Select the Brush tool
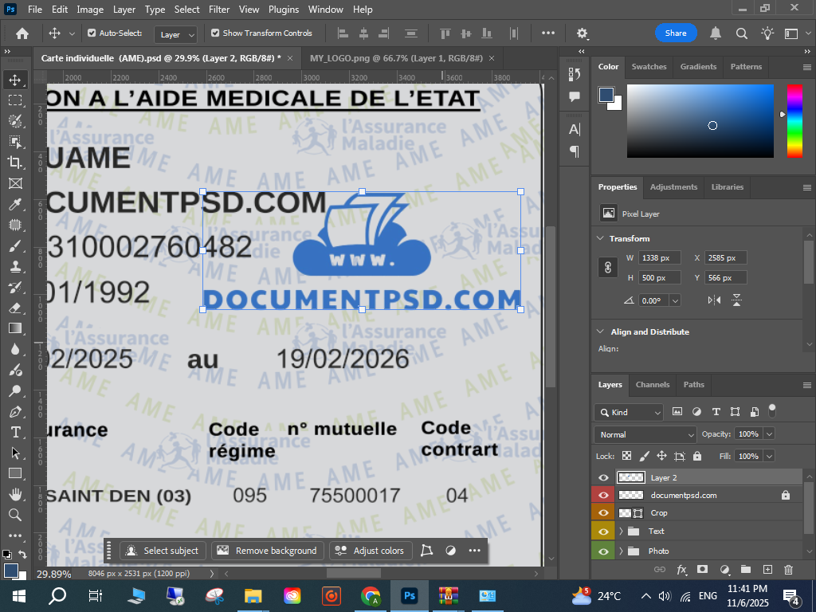The image size is (816, 612). (x=14, y=246)
